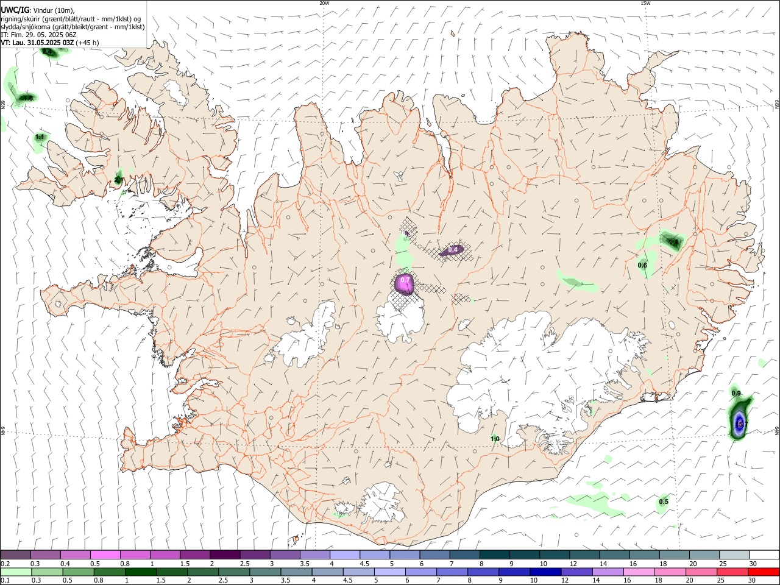Click the '0.2' label on the snow scale
Screen dimensions: 780x585
(x=5, y=564)
